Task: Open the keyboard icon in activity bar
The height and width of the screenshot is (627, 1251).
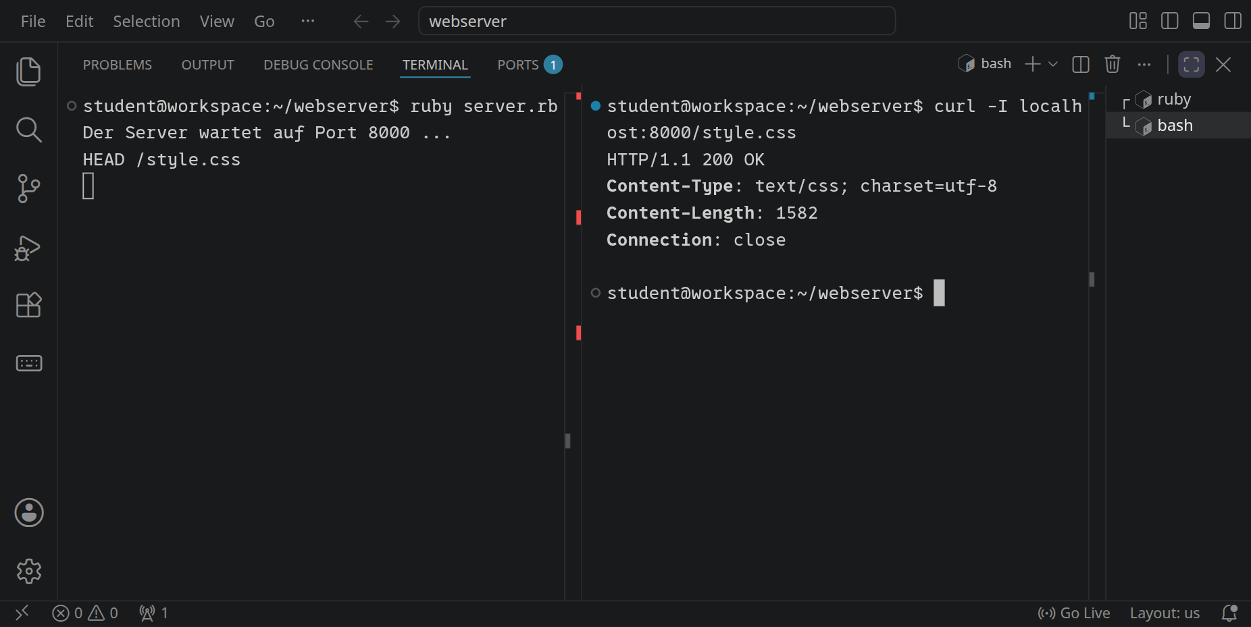Action: [28, 363]
